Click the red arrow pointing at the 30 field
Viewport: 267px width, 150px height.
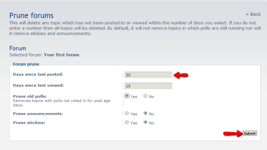tap(182, 75)
